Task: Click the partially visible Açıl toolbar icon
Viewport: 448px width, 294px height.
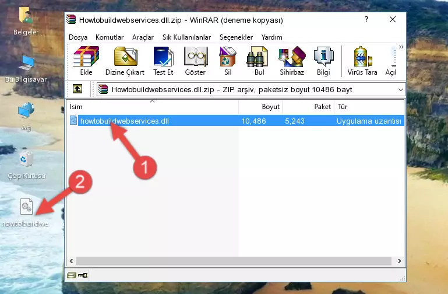Action: (x=391, y=61)
